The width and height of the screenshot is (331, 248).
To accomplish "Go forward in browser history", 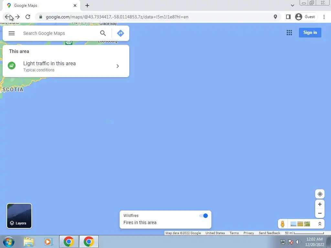I will 17,17.
